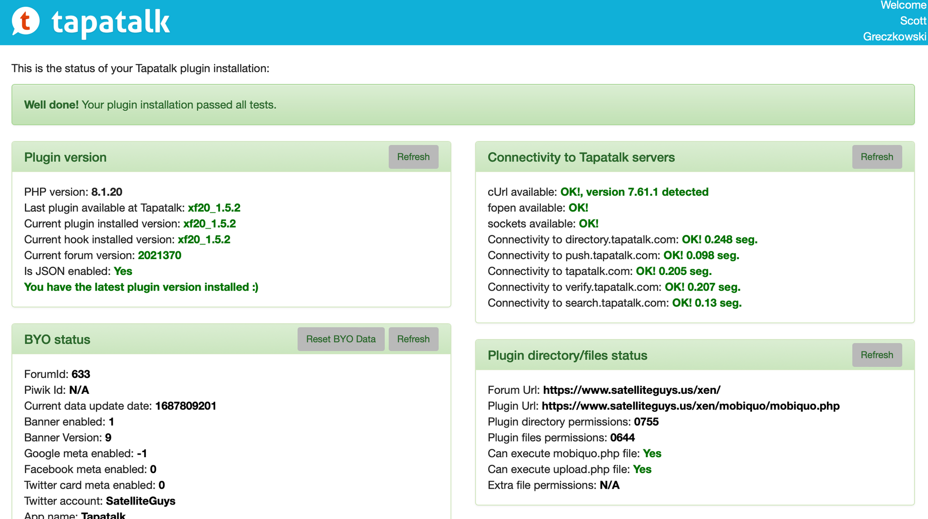Refresh the BYO status panel
928x519 pixels.
point(413,339)
